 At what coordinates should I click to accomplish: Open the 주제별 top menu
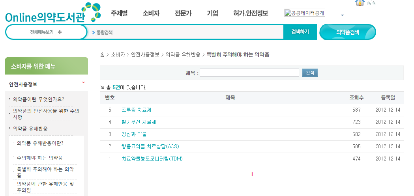119,13
